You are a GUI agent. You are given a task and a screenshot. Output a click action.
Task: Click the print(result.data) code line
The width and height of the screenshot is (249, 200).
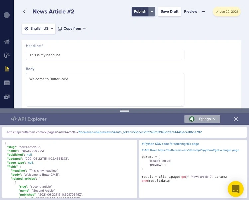(x=156, y=181)
